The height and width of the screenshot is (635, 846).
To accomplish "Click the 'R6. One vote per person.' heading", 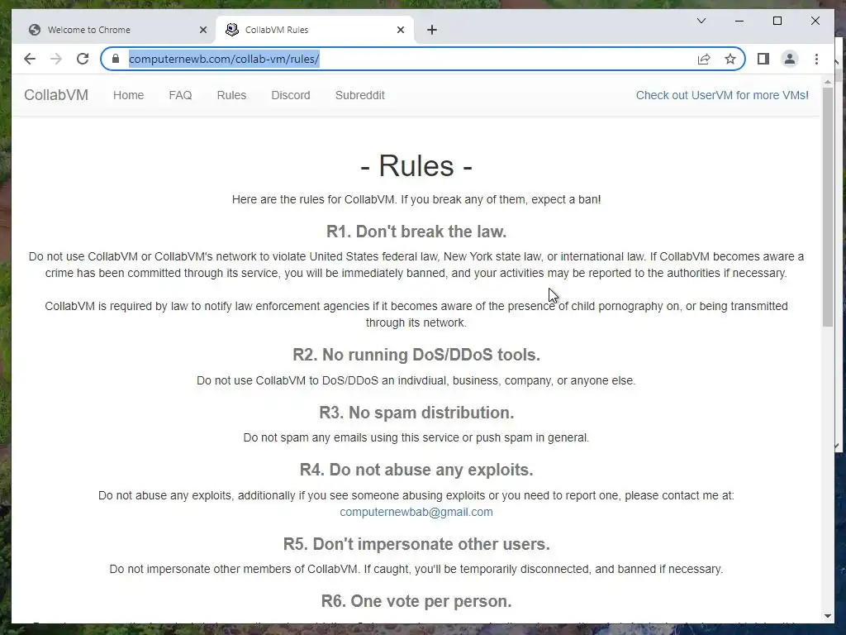I will (416, 601).
